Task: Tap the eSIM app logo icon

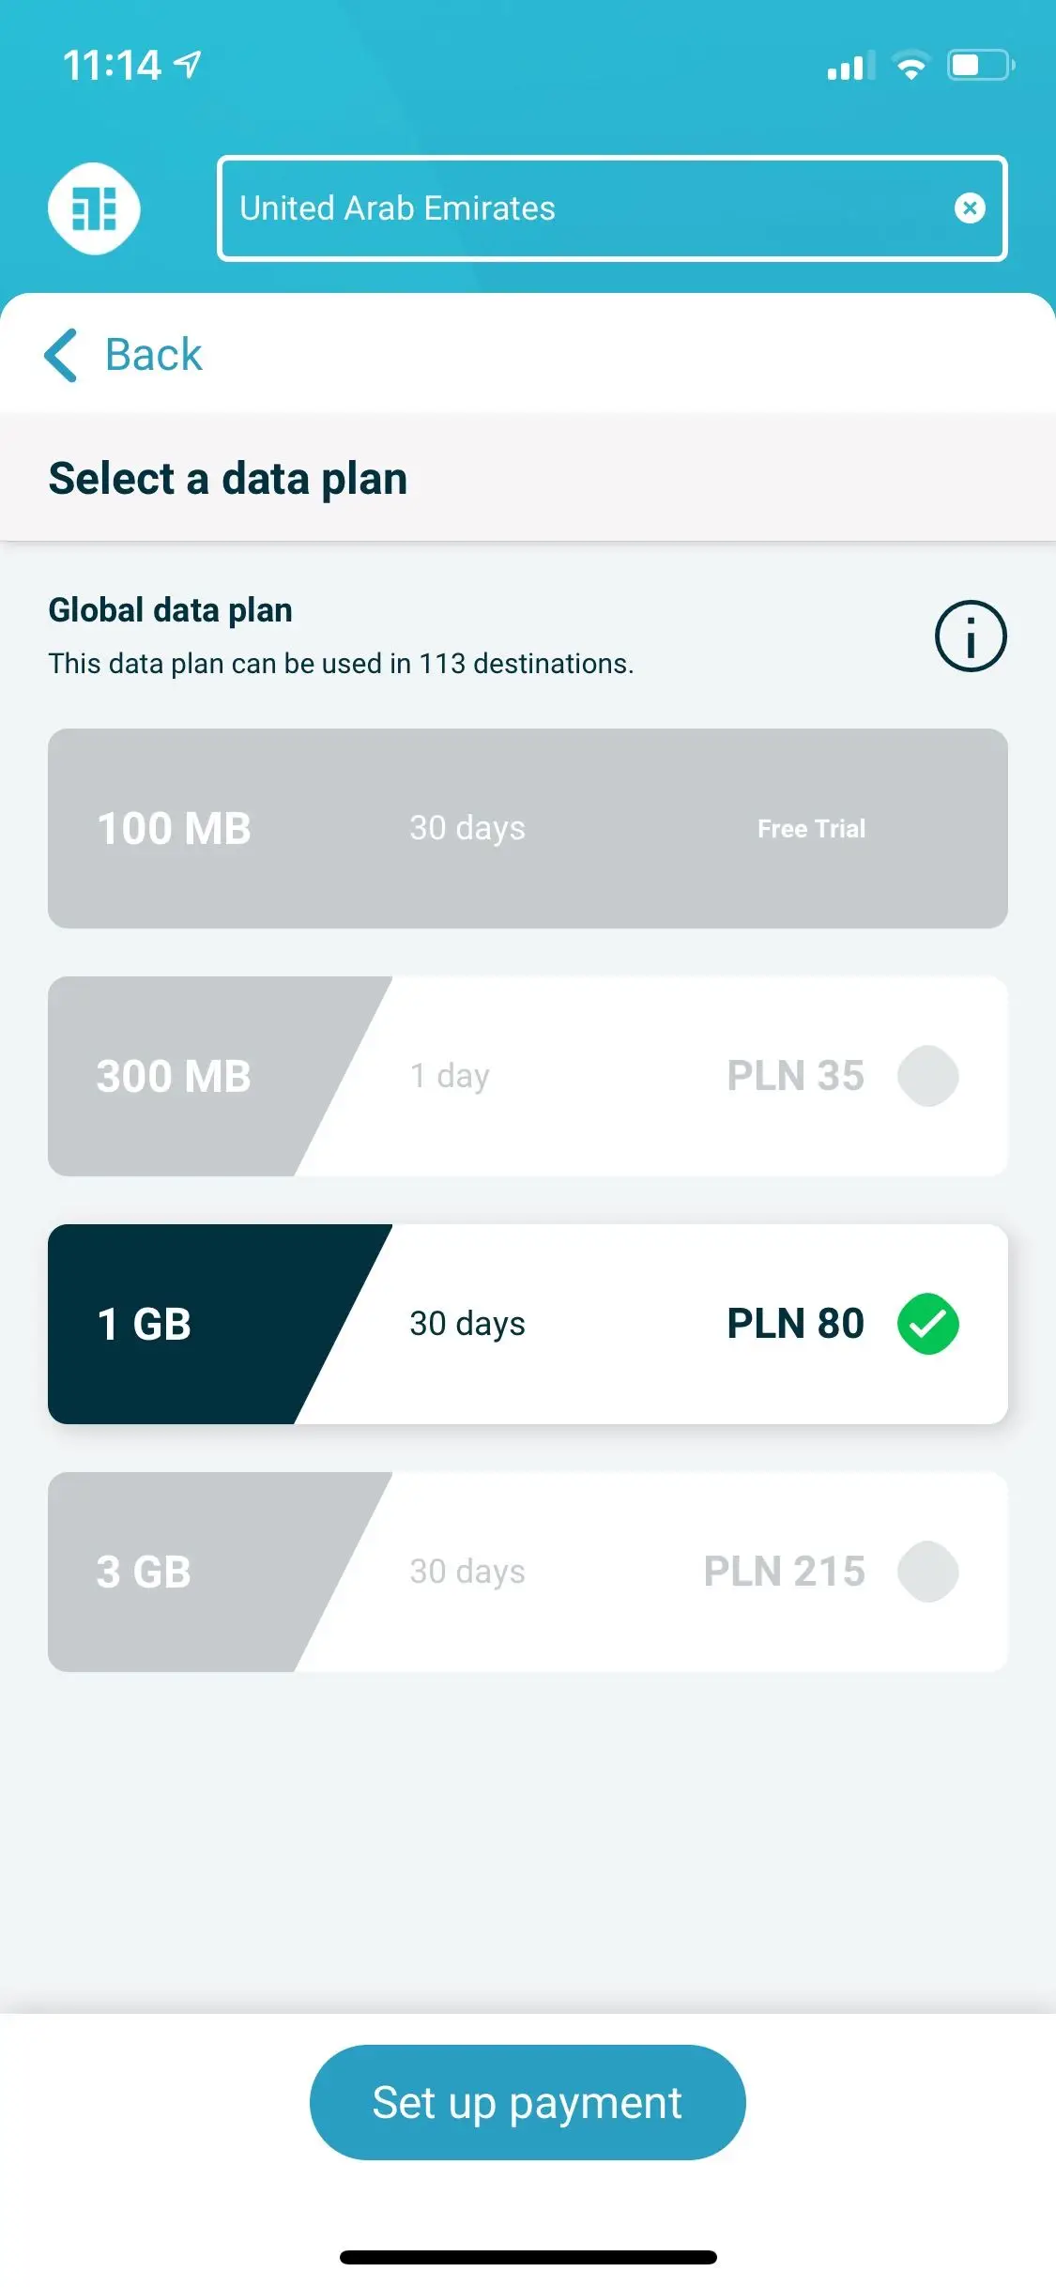Action: [94, 208]
